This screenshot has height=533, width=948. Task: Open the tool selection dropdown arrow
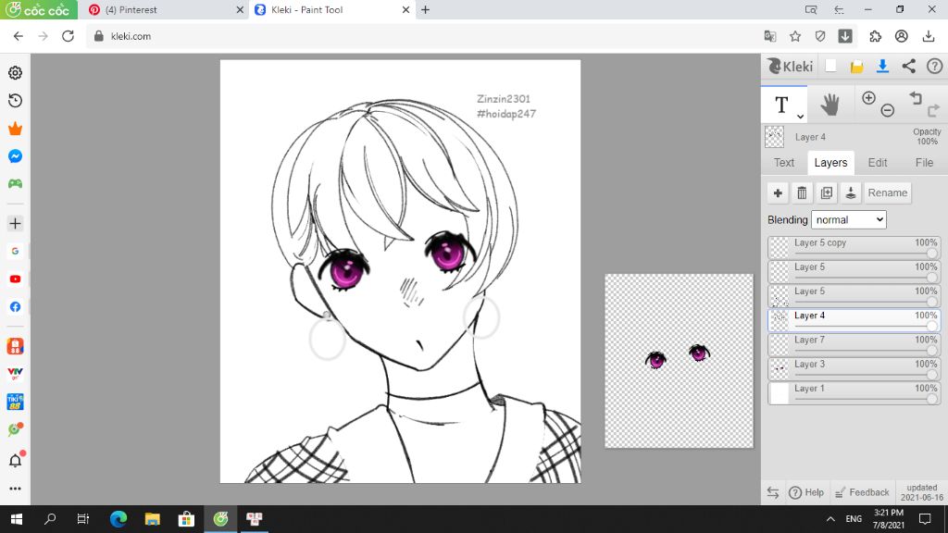(800, 116)
